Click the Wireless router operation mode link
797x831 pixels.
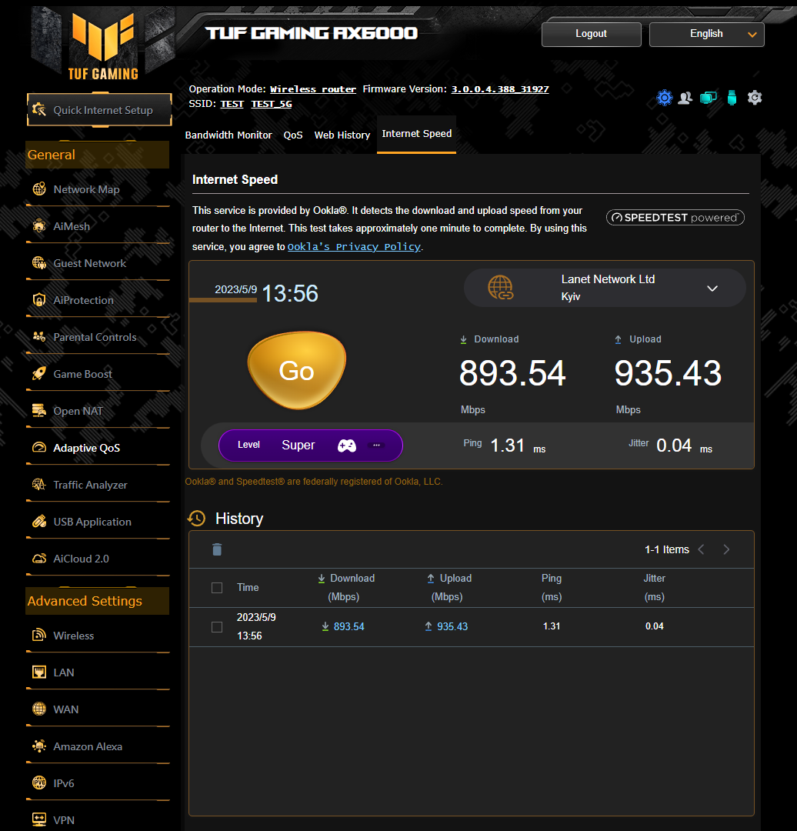pos(312,89)
